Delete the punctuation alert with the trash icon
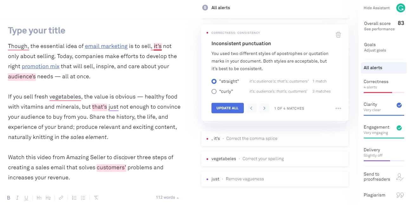The image size is (409, 205). point(338,34)
